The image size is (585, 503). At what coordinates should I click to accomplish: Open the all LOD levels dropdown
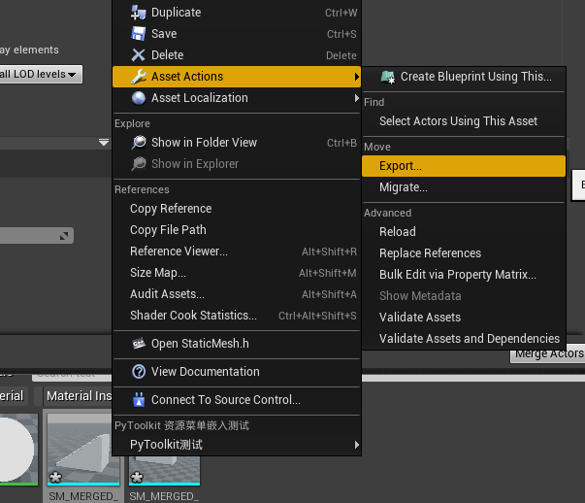click(41, 74)
